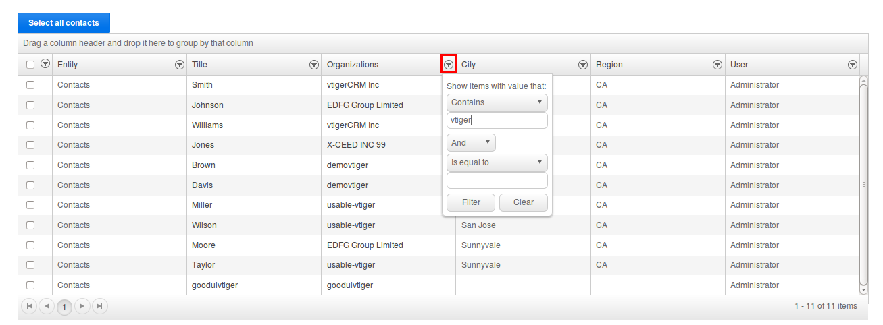The width and height of the screenshot is (883, 325).
Task: Go to the first page arrow
Action: coord(29,306)
